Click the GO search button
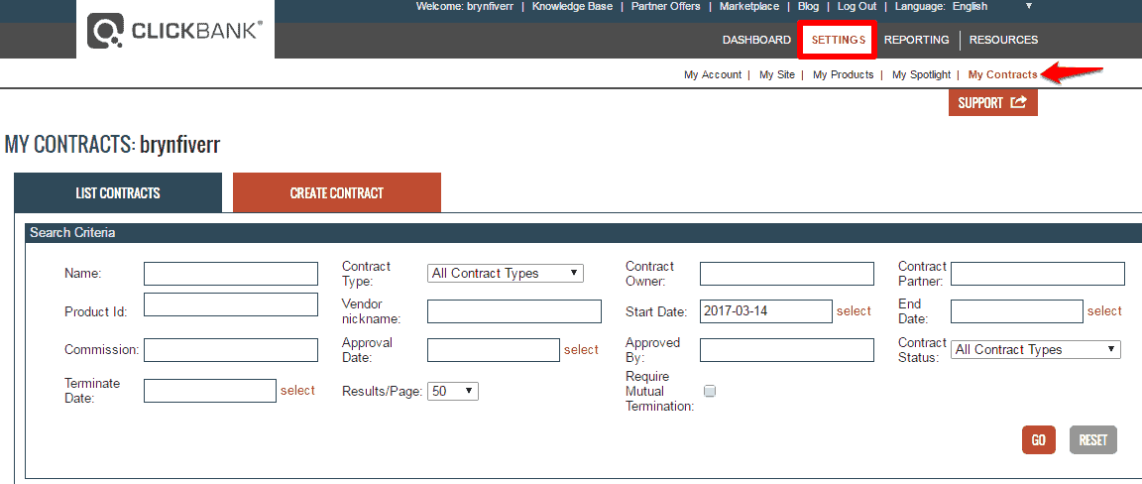Viewport: 1142px width, 484px height. [1038, 440]
